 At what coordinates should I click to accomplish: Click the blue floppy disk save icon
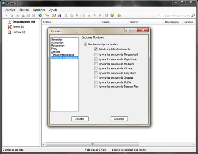(59, 15)
